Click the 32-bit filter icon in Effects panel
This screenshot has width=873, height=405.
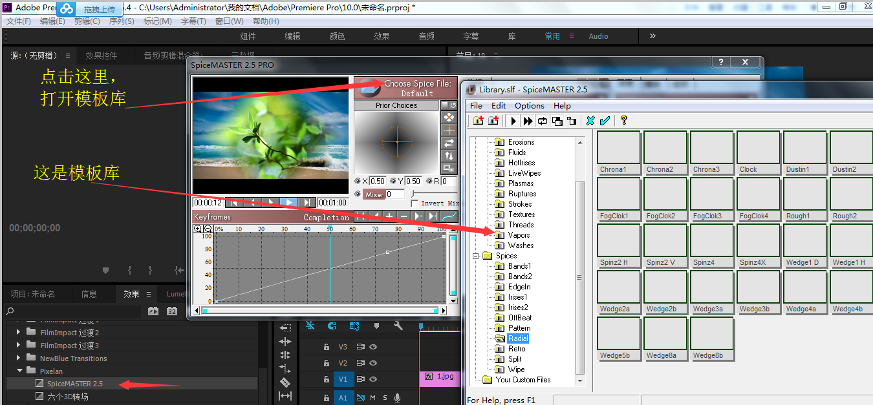[x=172, y=311]
